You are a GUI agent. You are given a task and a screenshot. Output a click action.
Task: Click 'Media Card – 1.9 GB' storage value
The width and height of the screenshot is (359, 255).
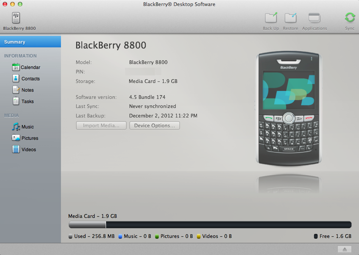(x=153, y=81)
